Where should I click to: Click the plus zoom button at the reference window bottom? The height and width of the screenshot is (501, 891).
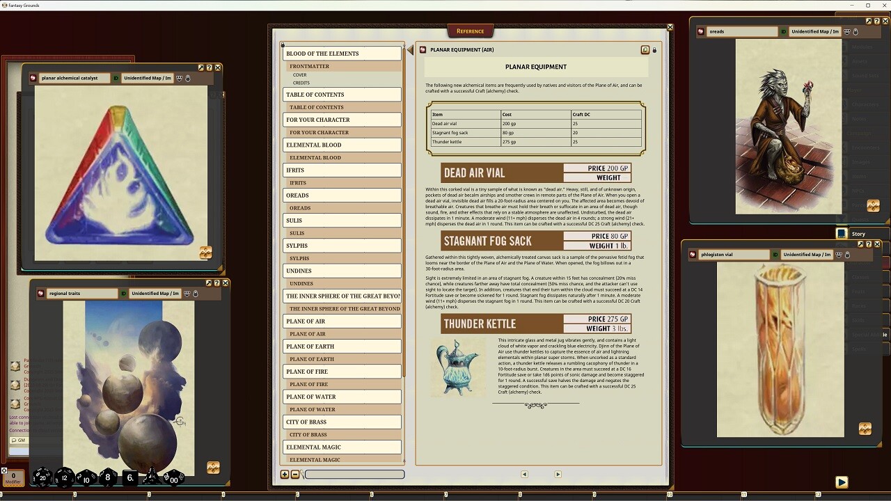284,474
